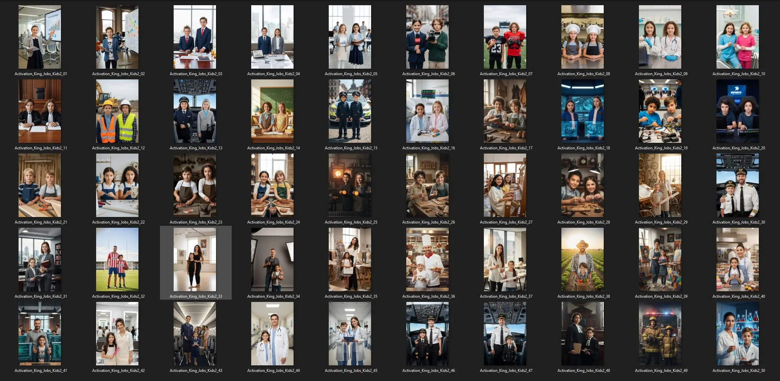Screen dimensions: 780x381
Task: Click the lawyer kids courtroom thumbnail Kids2_11
Action: coord(39,111)
